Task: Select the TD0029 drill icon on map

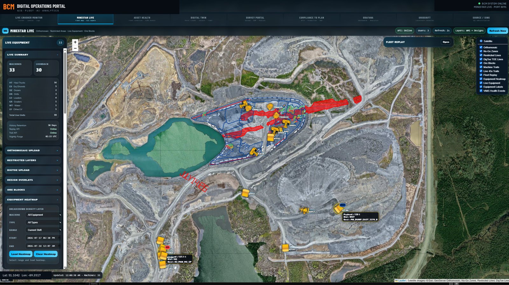Action: point(270,106)
